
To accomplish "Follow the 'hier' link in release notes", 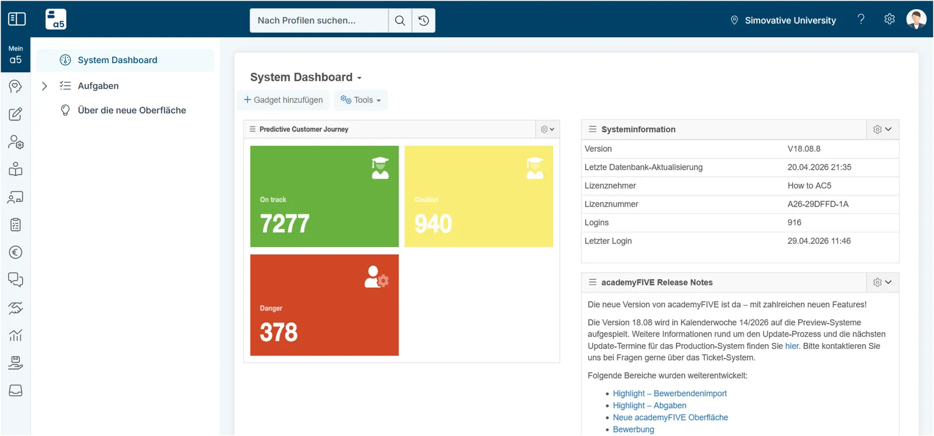I will click(792, 346).
